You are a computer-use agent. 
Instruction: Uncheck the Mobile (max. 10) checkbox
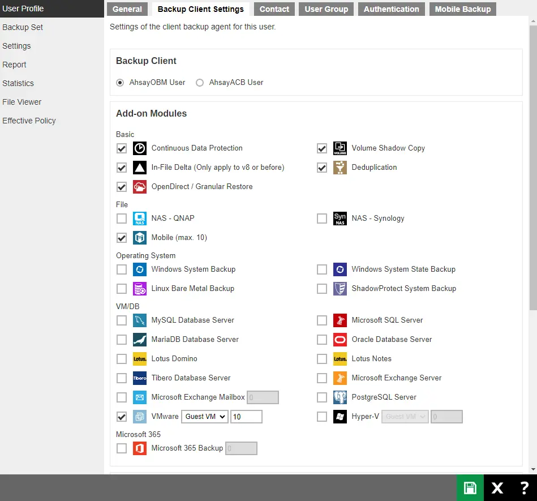tap(122, 237)
